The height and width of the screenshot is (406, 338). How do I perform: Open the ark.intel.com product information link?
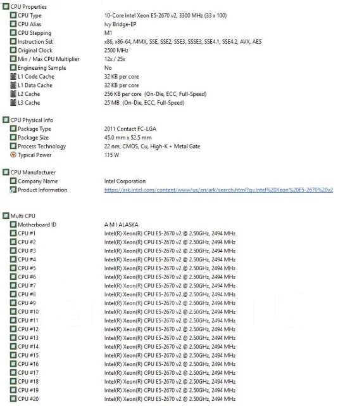218,190
